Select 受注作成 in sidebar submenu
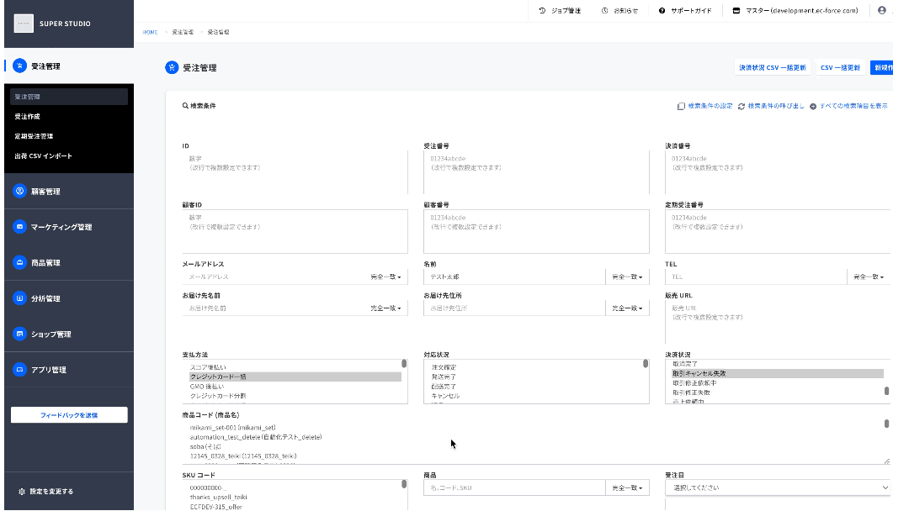Image resolution: width=909 pixels, height=511 pixels. pos(27,116)
